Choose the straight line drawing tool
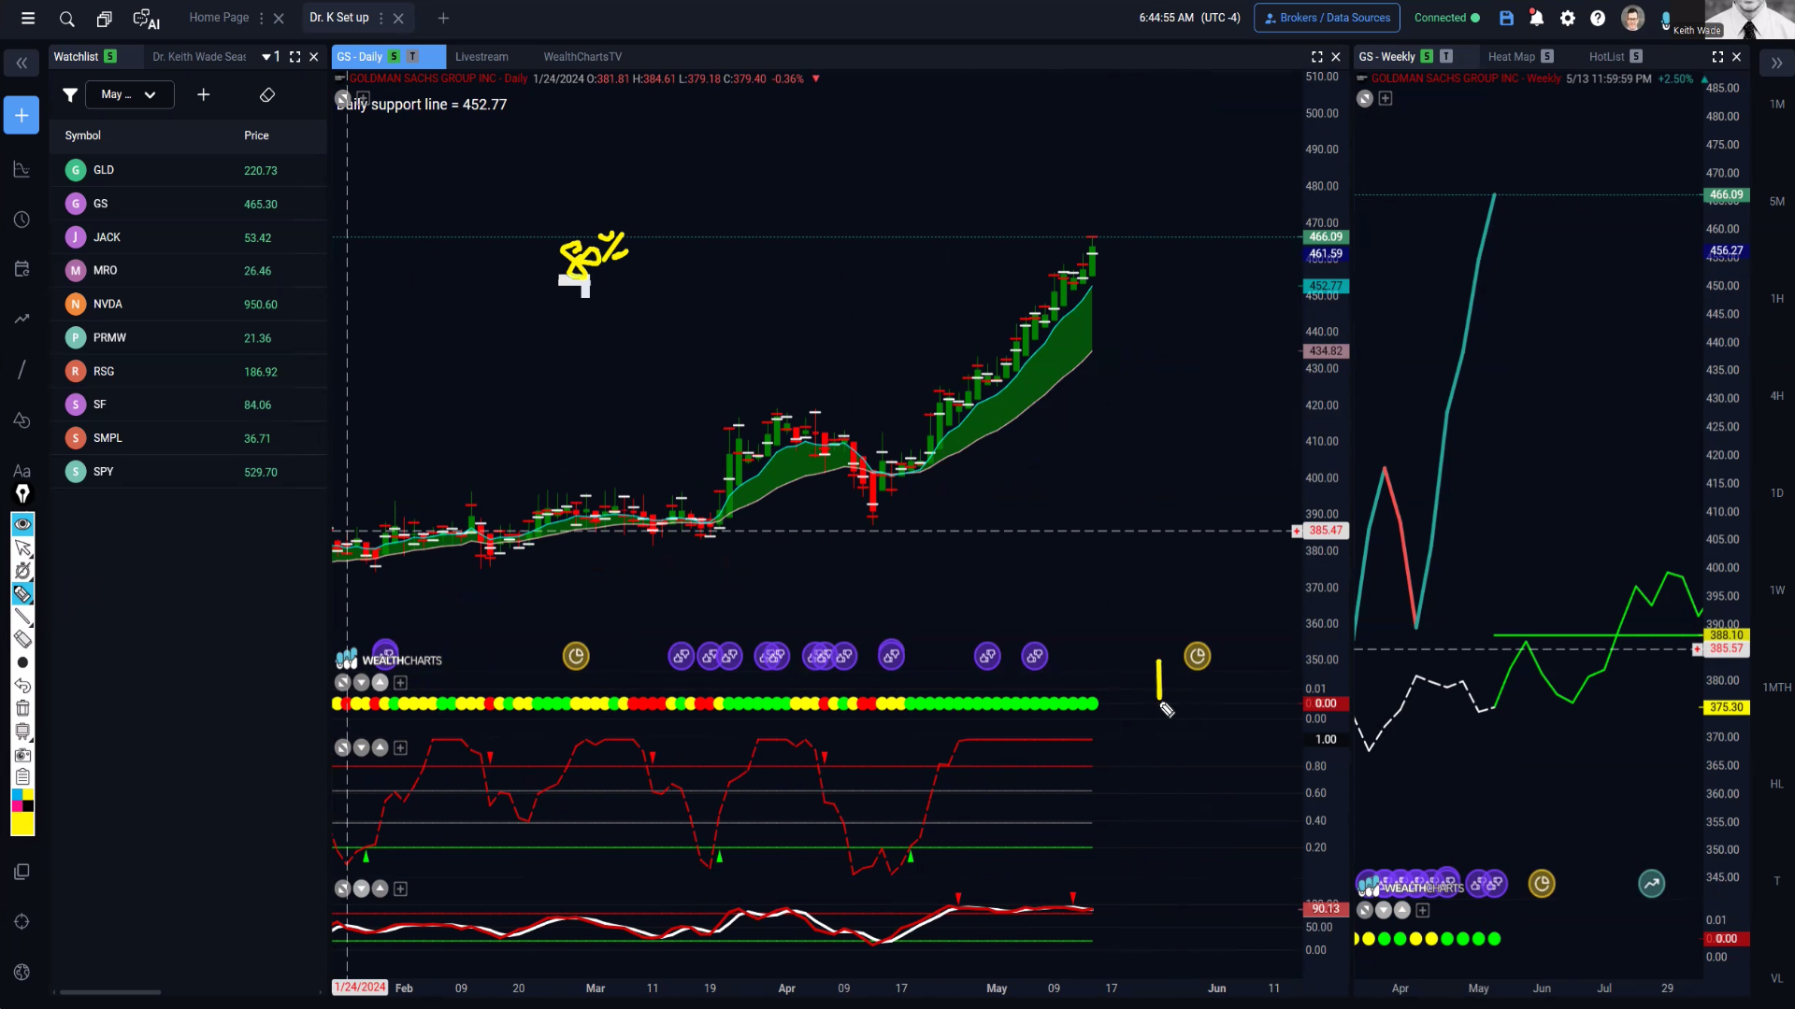The image size is (1795, 1009). (x=22, y=617)
